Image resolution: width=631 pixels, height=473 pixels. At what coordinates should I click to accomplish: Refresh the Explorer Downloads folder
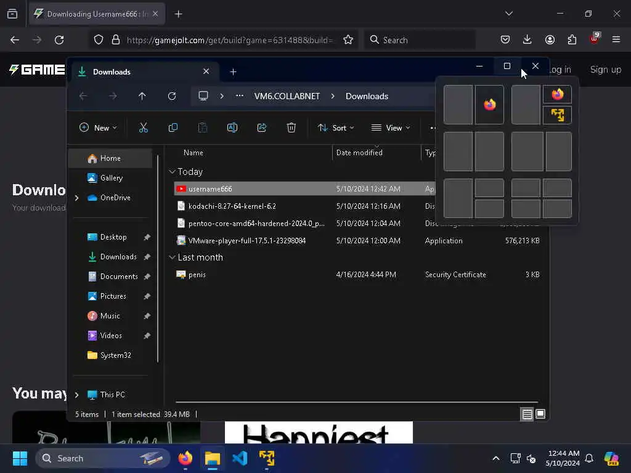[172, 96]
